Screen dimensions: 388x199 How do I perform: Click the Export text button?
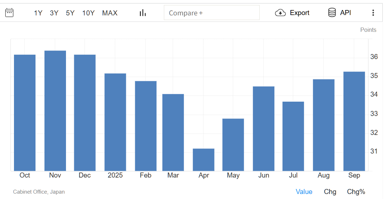coord(299,13)
